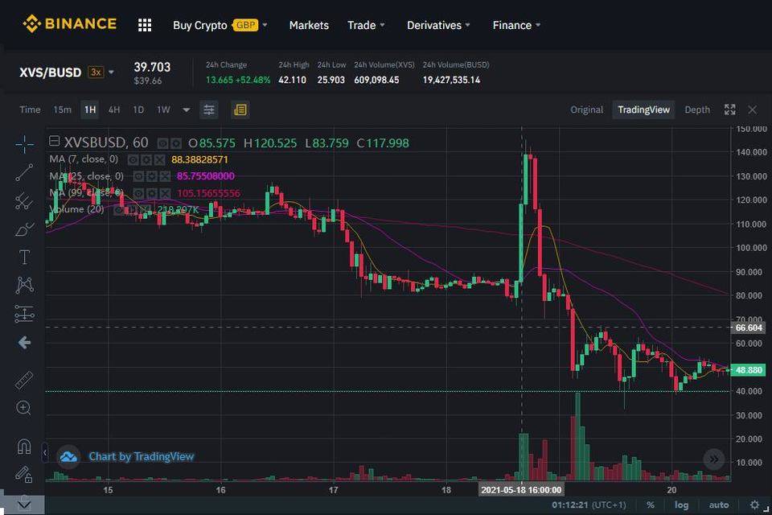
Task: Toggle visibility of the Volume (20) indicator
Action: (x=119, y=209)
